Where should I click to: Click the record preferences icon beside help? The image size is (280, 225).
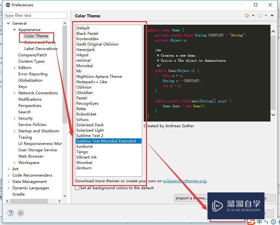(21, 213)
